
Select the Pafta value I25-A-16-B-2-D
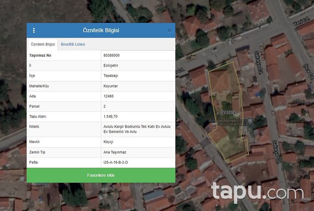click(115, 162)
